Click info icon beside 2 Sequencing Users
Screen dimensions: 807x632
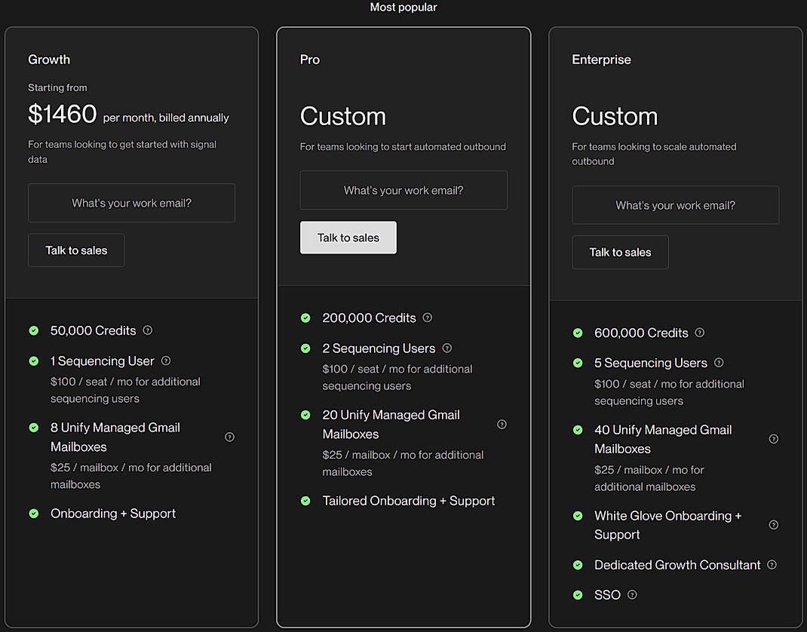tap(447, 348)
